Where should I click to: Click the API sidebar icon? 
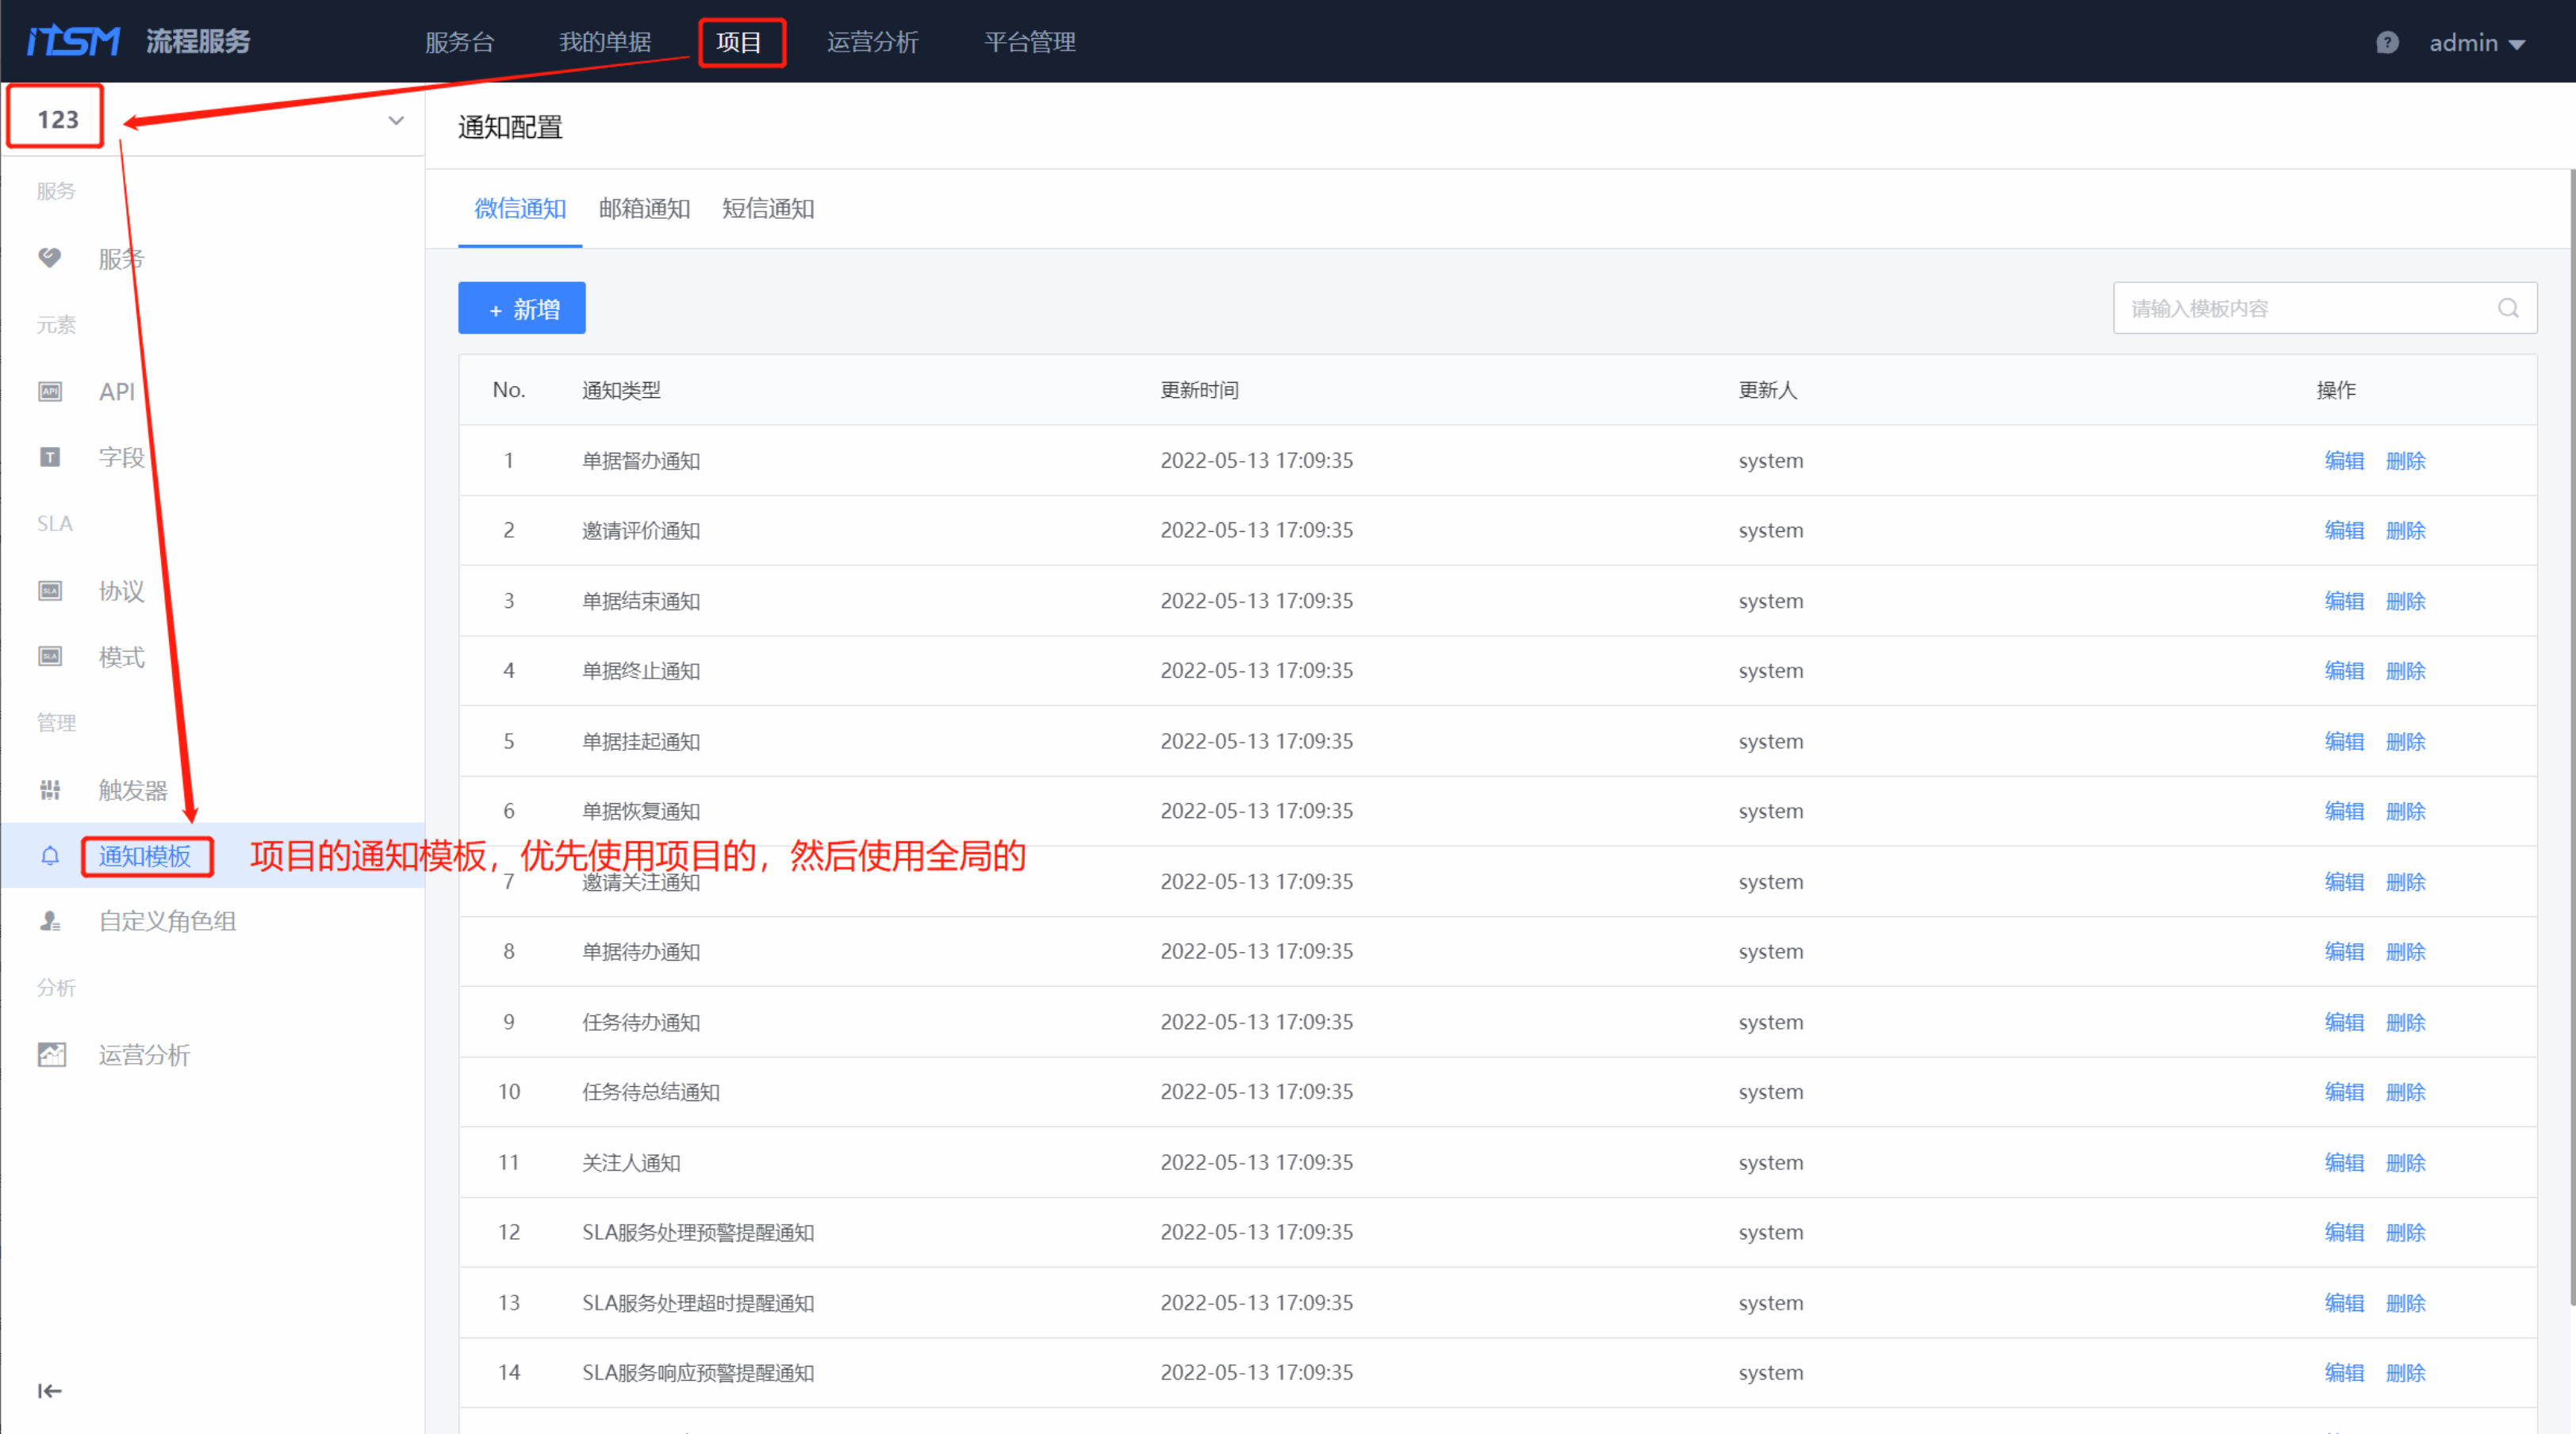pos(50,392)
